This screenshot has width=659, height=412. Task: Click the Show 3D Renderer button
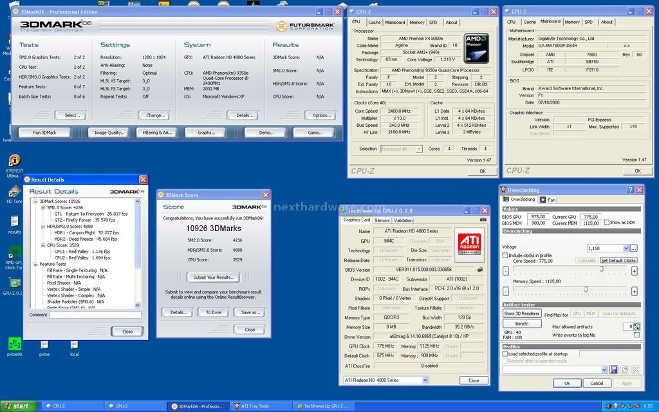(521, 314)
